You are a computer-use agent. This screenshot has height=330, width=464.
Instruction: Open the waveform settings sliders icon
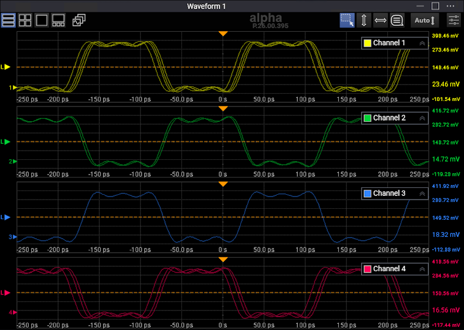pyautogui.click(x=454, y=20)
